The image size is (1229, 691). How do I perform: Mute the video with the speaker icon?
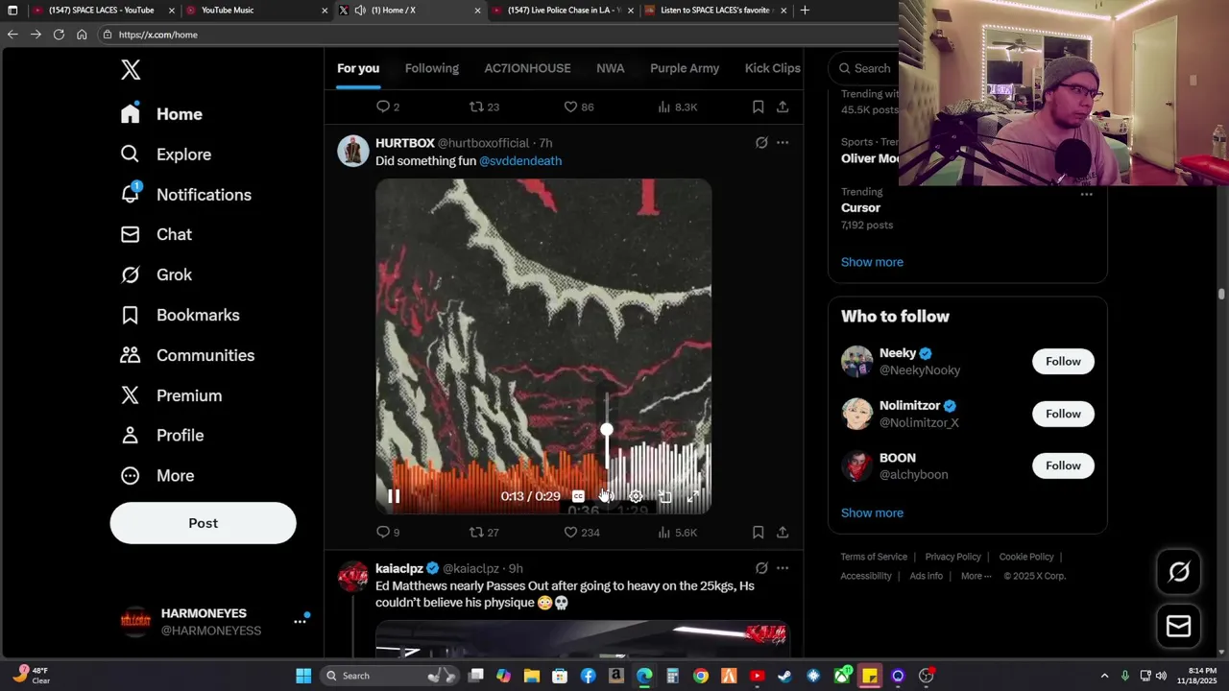pyautogui.click(x=607, y=496)
